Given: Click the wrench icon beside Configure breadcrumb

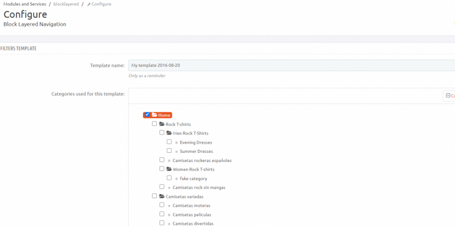Looking at the screenshot, I should click(89, 4).
